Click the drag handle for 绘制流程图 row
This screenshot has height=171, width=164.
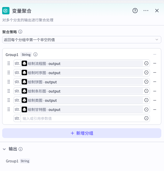(9, 63)
